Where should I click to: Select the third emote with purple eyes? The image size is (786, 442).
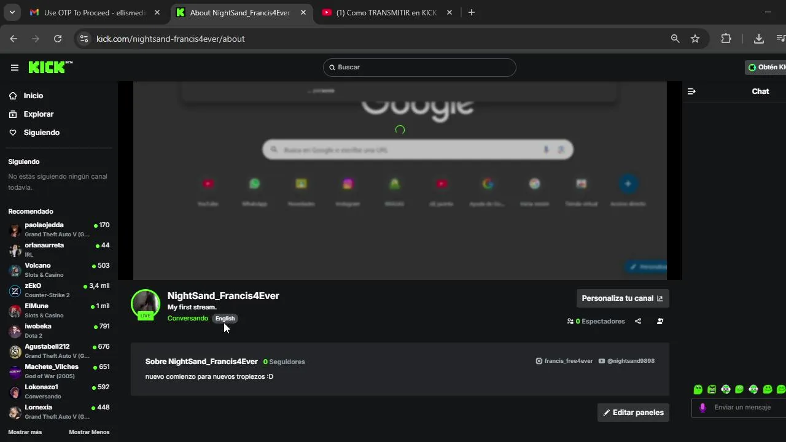[x=726, y=389]
